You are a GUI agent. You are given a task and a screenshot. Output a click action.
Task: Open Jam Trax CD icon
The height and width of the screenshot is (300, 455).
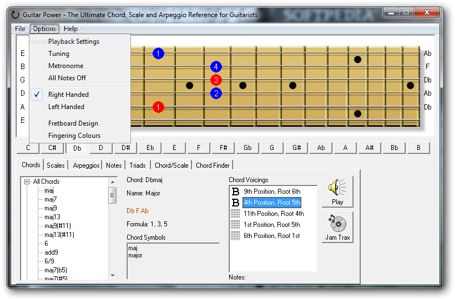337,223
